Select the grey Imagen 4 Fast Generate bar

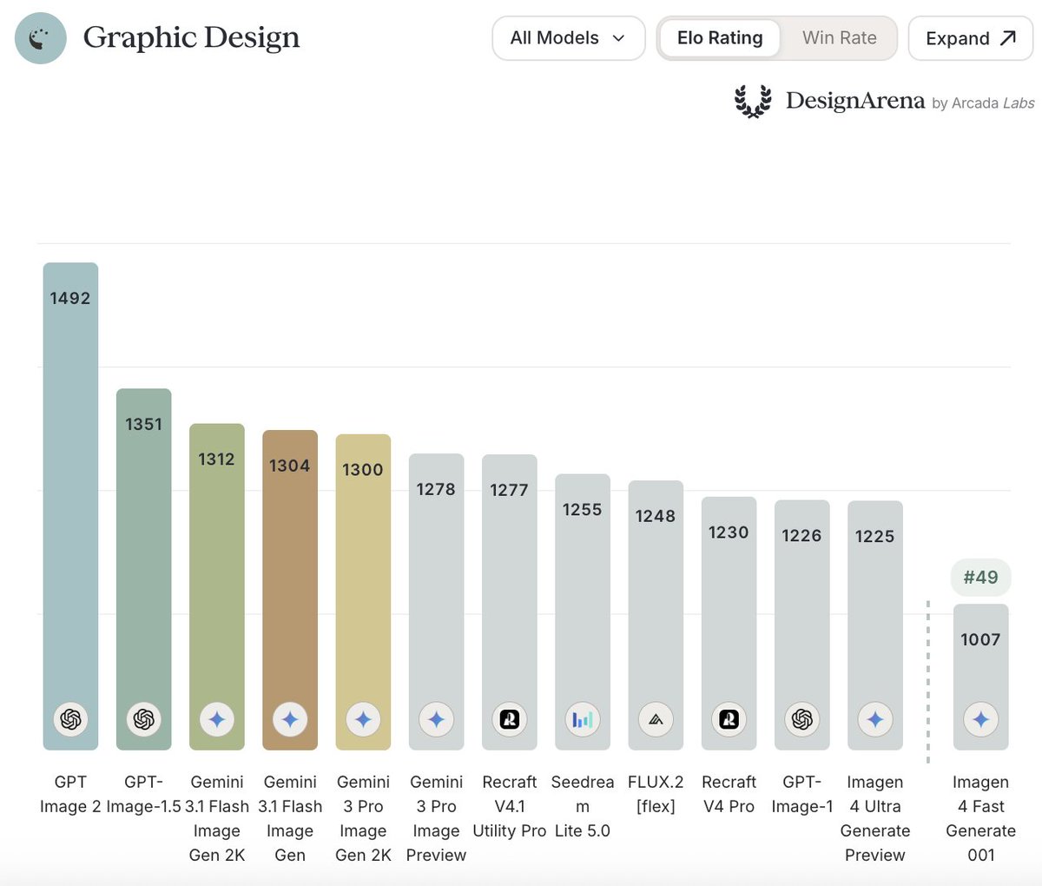pyautogui.click(x=981, y=677)
